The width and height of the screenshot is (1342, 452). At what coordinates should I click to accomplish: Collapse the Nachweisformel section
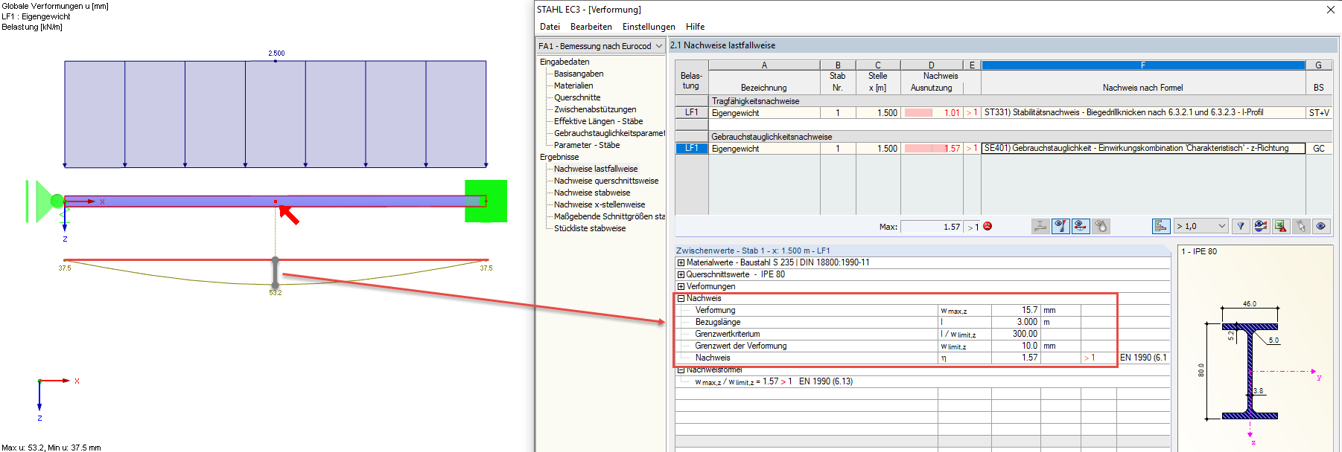681,369
